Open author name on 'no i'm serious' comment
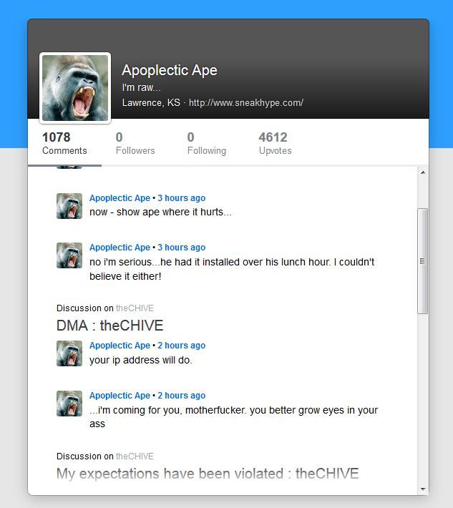This screenshot has height=508, width=453. click(120, 247)
